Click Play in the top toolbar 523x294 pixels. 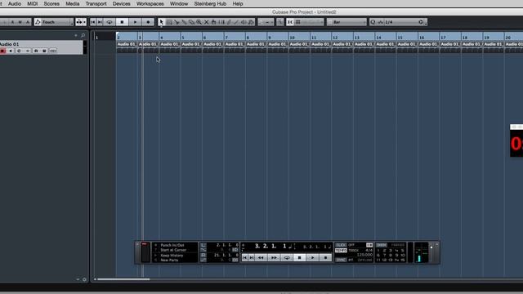[135, 22]
